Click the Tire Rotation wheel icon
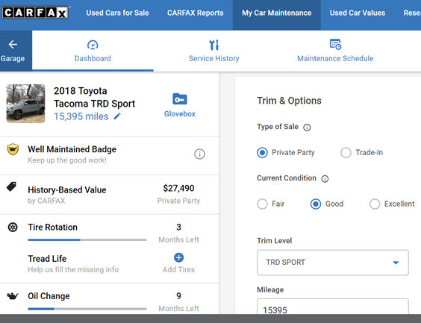Image resolution: width=421 pixels, height=323 pixels. (x=13, y=228)
